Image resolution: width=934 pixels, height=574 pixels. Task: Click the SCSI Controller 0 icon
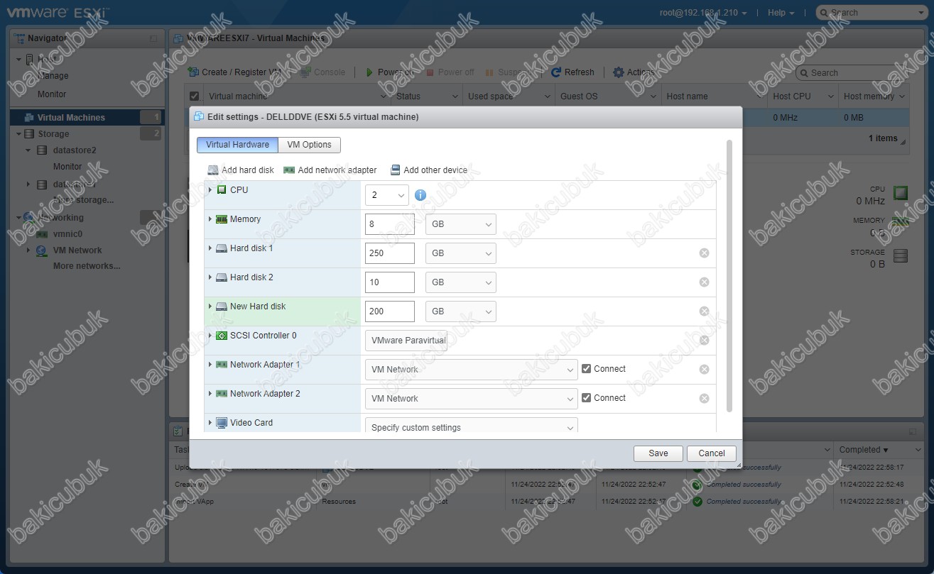point(222,336)
